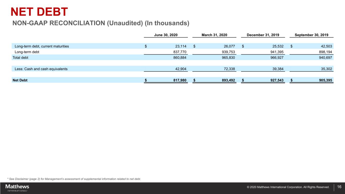Image resolution: width=345 pixels, height=194 pixels.
Task: Select the NON-GAAP RECONCILIATION subtitle
Action: pos(101,23)
